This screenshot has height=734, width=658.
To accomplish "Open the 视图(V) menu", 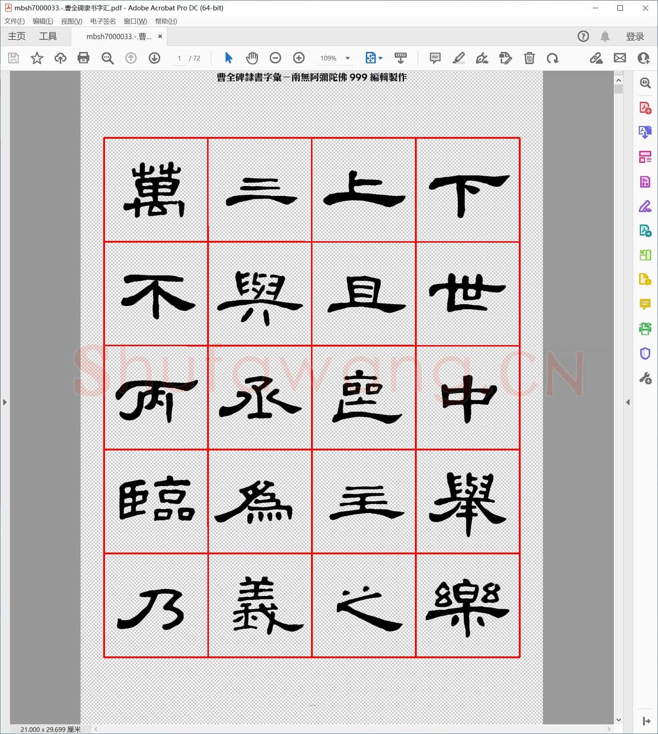I will [72, 21].
